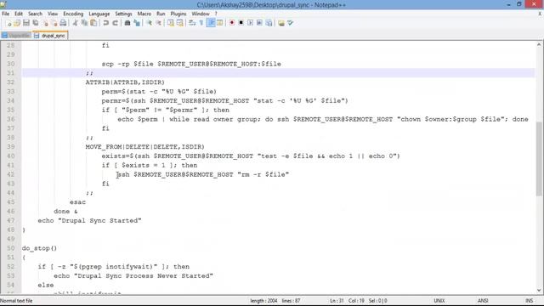This screenshot has height=306, width=544.
Task: Open the Language menu
Action: (x=99, y=14)
